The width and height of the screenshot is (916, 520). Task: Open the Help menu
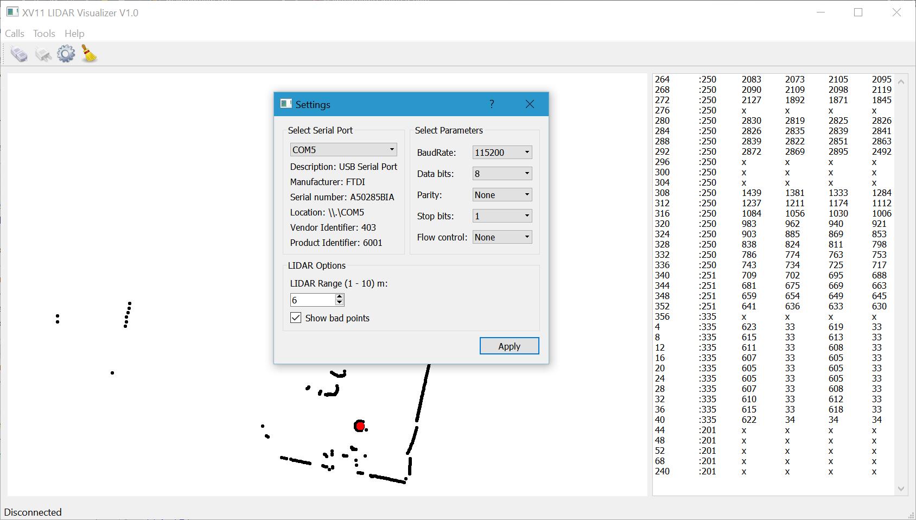tap(74, 34)
